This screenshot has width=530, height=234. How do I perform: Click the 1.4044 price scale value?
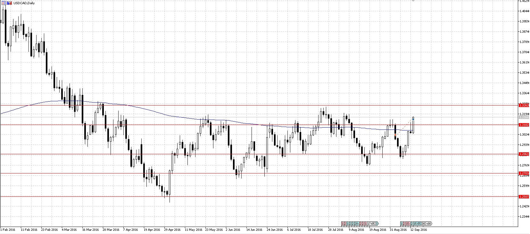pos(525,11)
